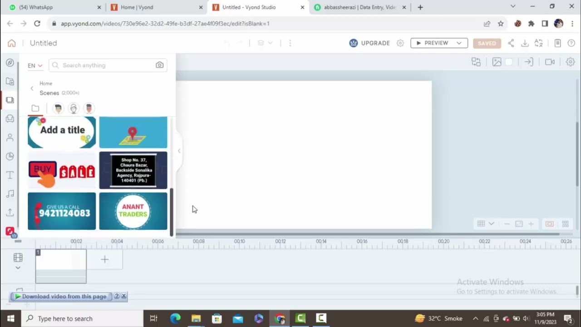
Task: Click the Share icon
Action: click(511, 43)
